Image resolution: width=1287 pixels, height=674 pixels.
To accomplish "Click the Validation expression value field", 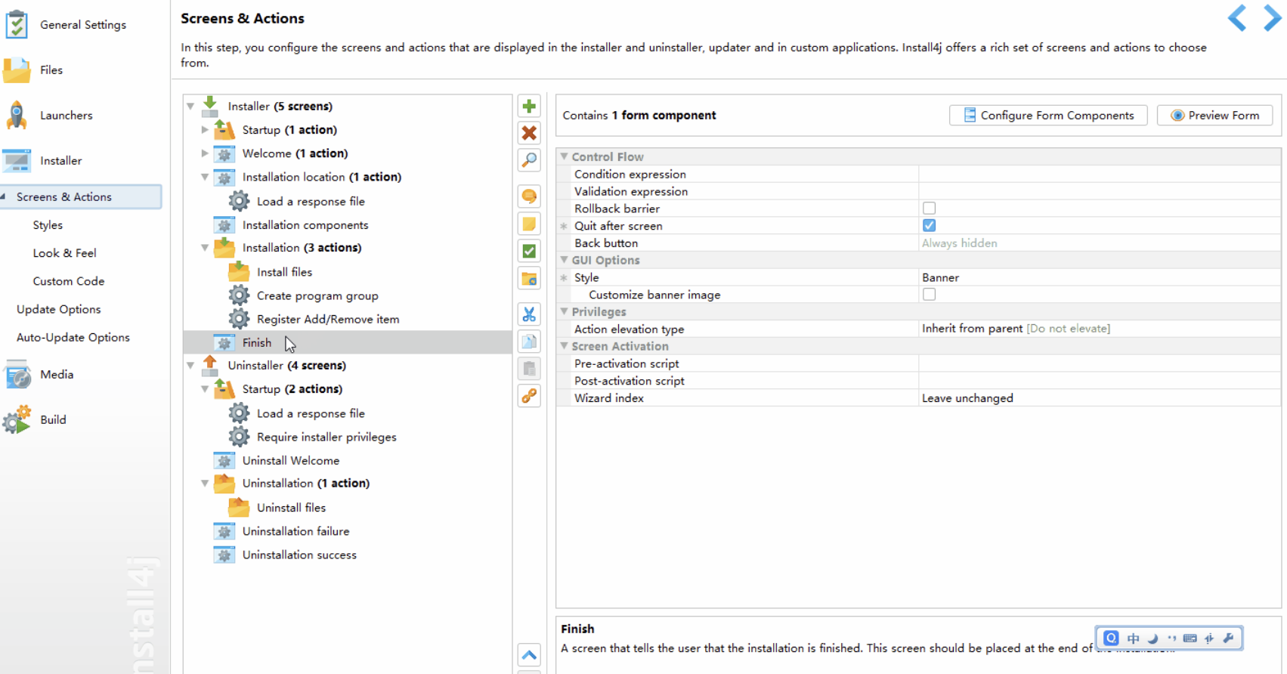I will [x=1100, y=191].
